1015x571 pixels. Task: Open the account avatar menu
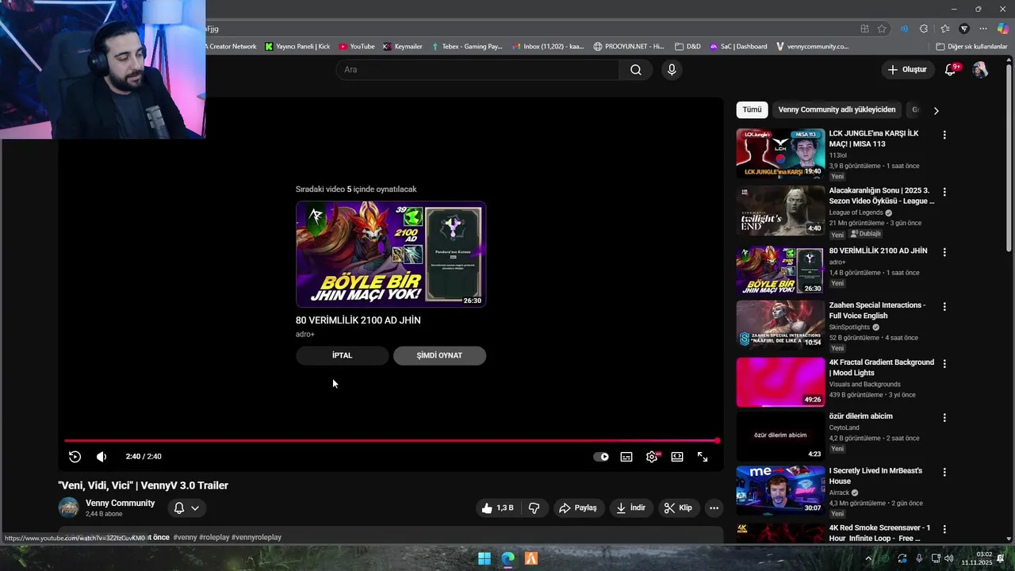pos(980,70)
